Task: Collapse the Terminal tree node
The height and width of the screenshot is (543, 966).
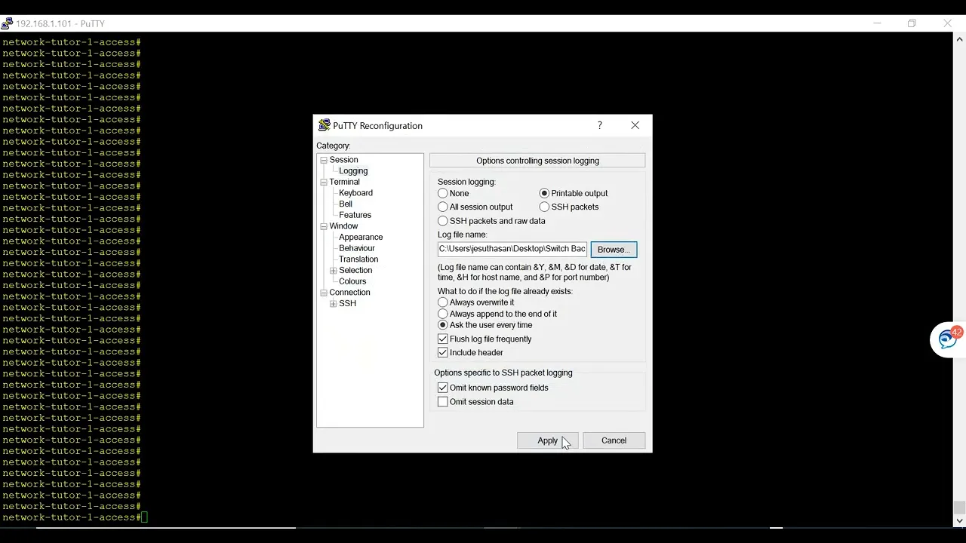Action: pos(324,182)
